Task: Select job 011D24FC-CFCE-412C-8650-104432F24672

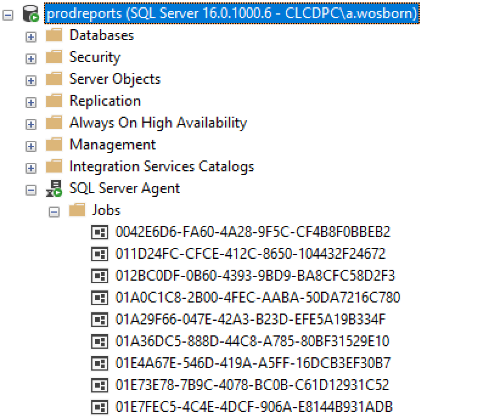Action: point(250,254)
